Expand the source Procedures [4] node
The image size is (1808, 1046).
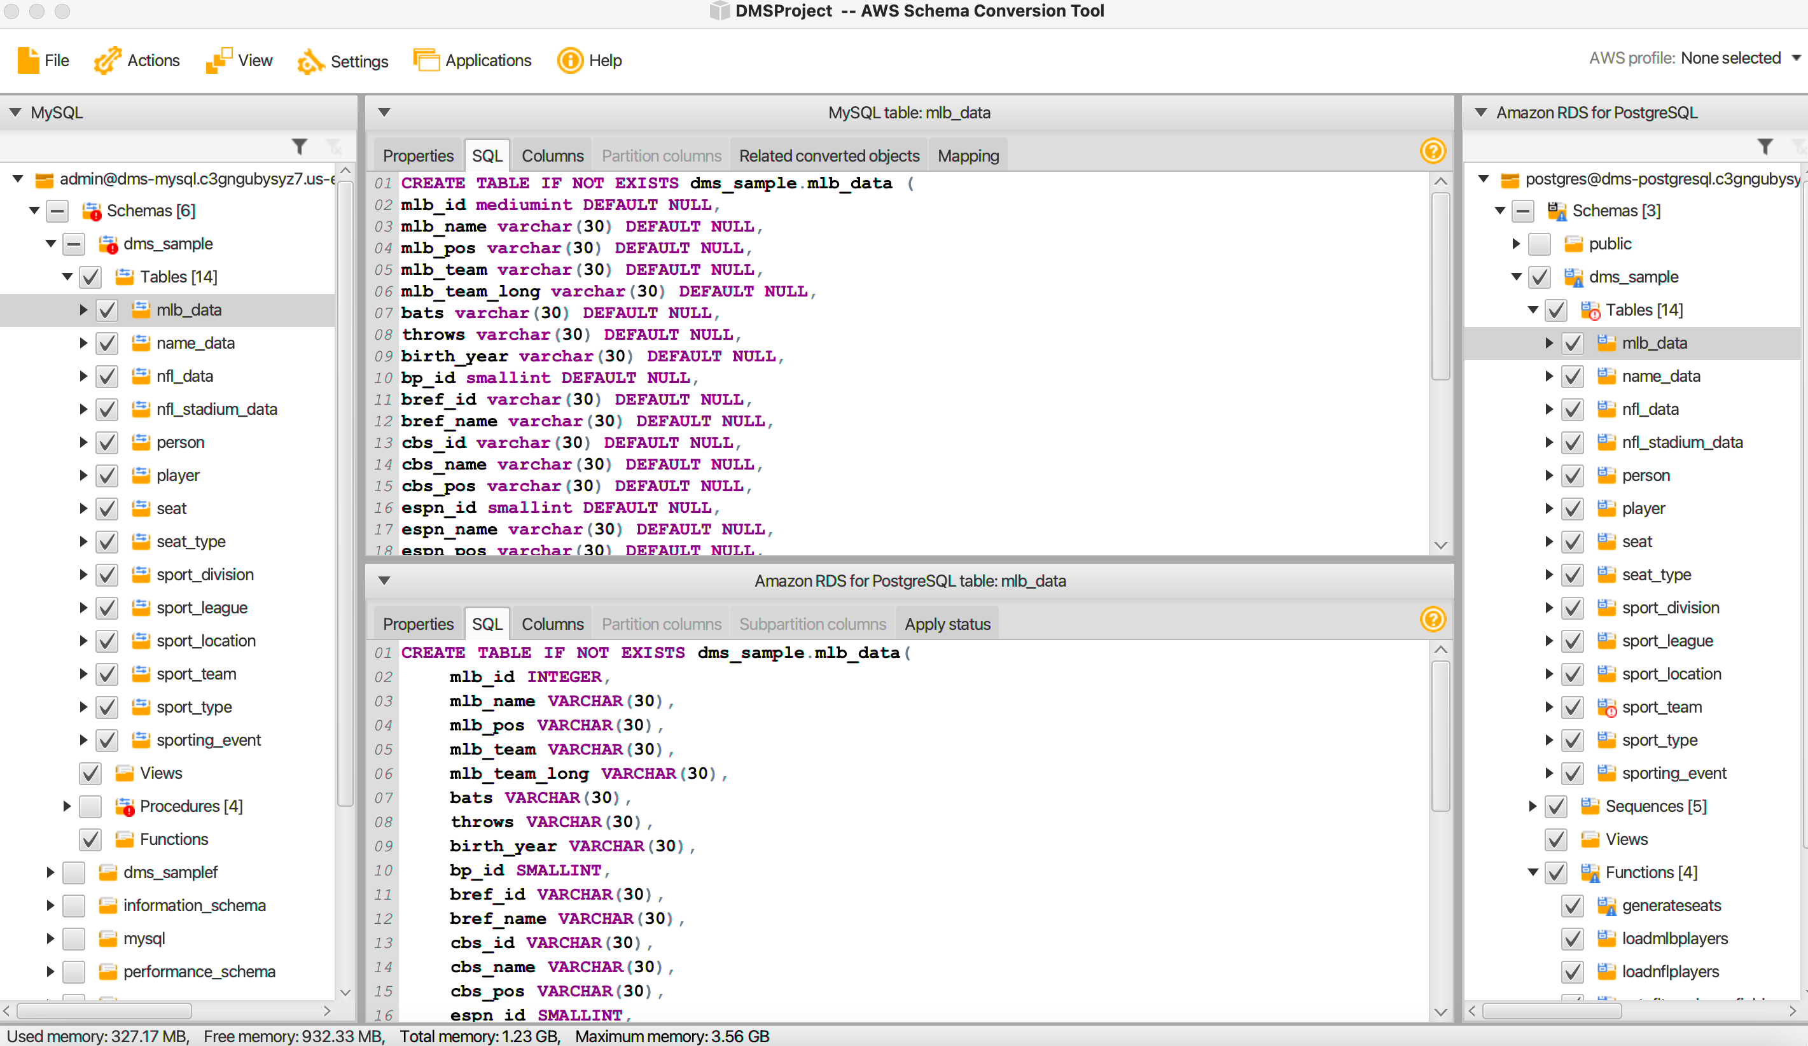coord(67,806)
